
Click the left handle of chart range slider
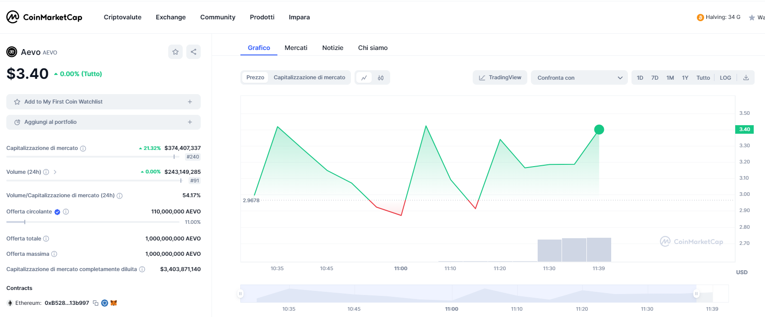[240, 294]
